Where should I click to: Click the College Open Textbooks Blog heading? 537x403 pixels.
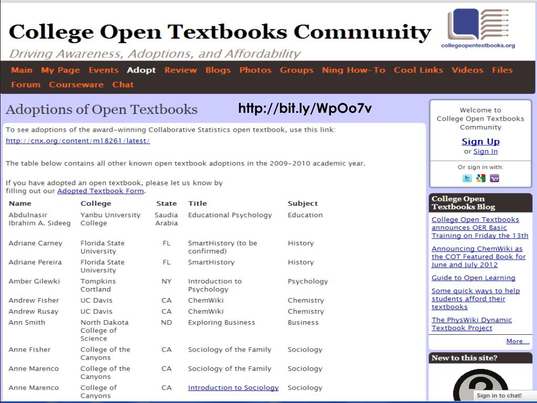pos(463,203)
